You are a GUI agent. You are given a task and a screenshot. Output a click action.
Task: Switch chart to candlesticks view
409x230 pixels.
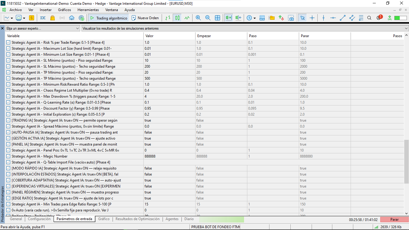coord(178,18)
